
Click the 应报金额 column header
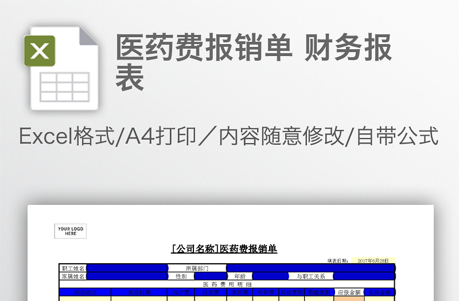coord(349,292)
